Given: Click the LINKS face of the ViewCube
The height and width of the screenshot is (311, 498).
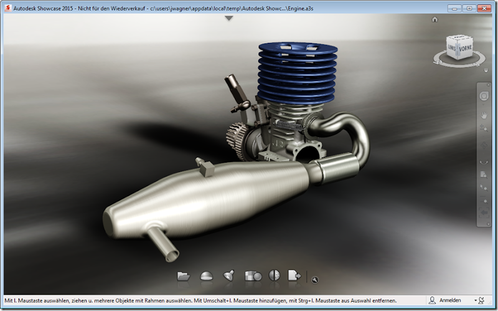Looking at the screenshot, I should [452, 48].
